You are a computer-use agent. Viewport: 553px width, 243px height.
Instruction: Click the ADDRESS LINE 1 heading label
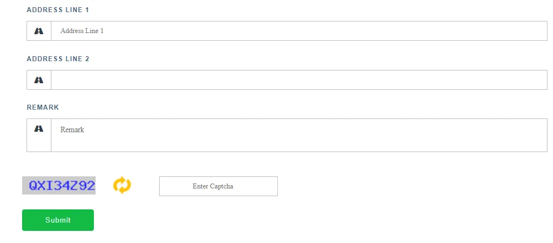pyautogui.click(x=58, y=10)
